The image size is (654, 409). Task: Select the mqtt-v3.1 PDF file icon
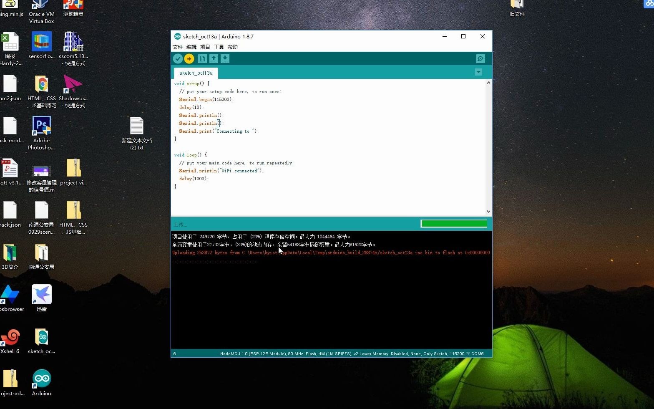(11, 172)
